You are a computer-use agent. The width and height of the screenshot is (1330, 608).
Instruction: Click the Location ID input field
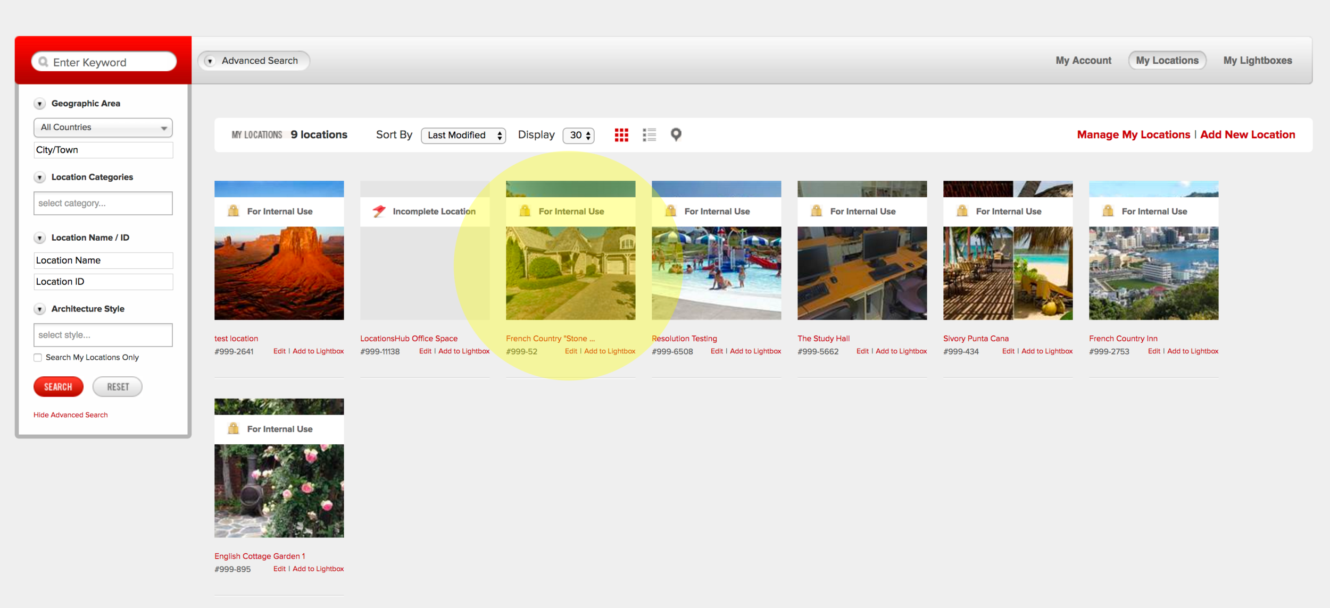(103, 282)
